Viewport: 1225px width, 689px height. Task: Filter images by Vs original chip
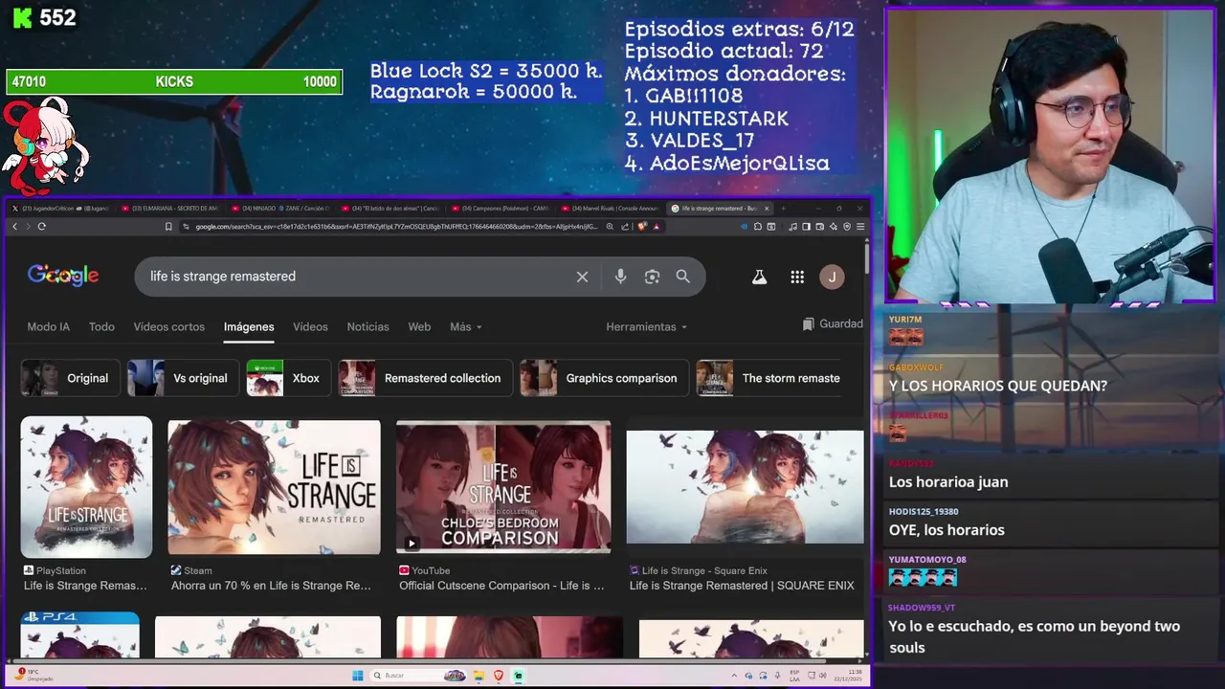(182, 378)
